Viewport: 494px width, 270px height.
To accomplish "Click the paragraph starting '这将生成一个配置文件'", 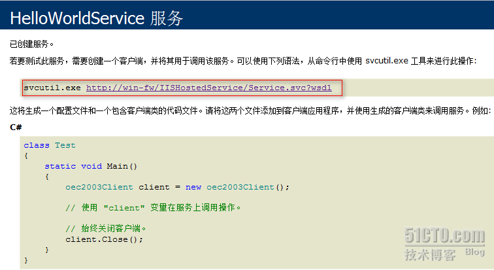I will click(250, 111).
